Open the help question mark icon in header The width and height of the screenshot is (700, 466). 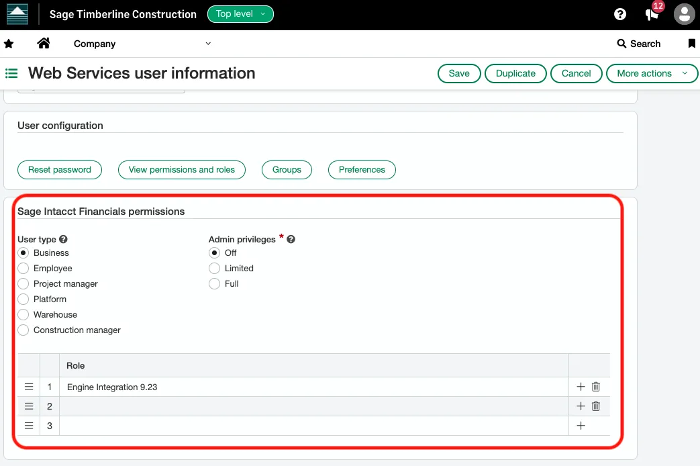619,14
